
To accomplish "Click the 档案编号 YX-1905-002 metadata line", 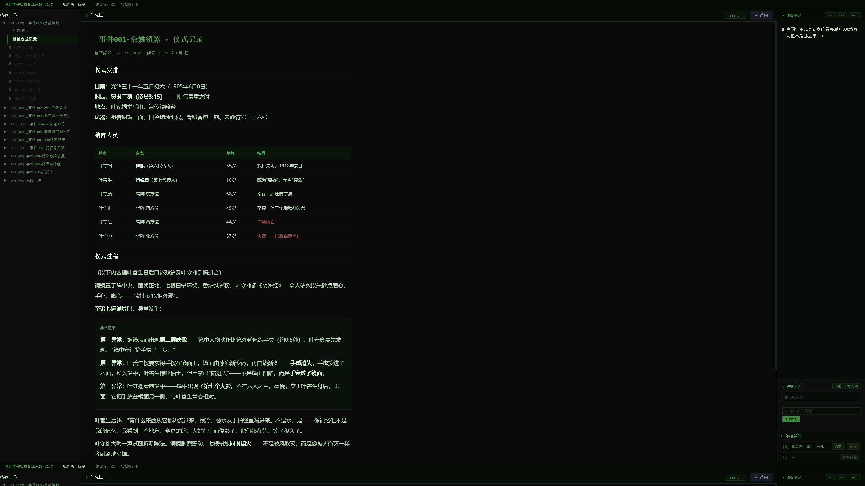I will (x=142, y=53).
